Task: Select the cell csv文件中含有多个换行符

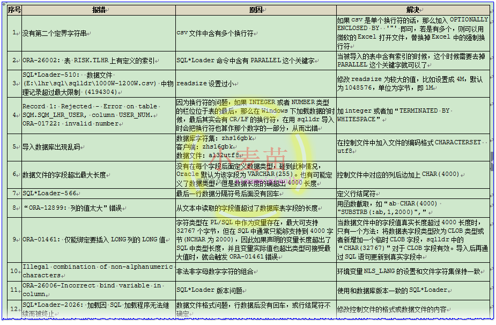Action: [x=256, y=33]
